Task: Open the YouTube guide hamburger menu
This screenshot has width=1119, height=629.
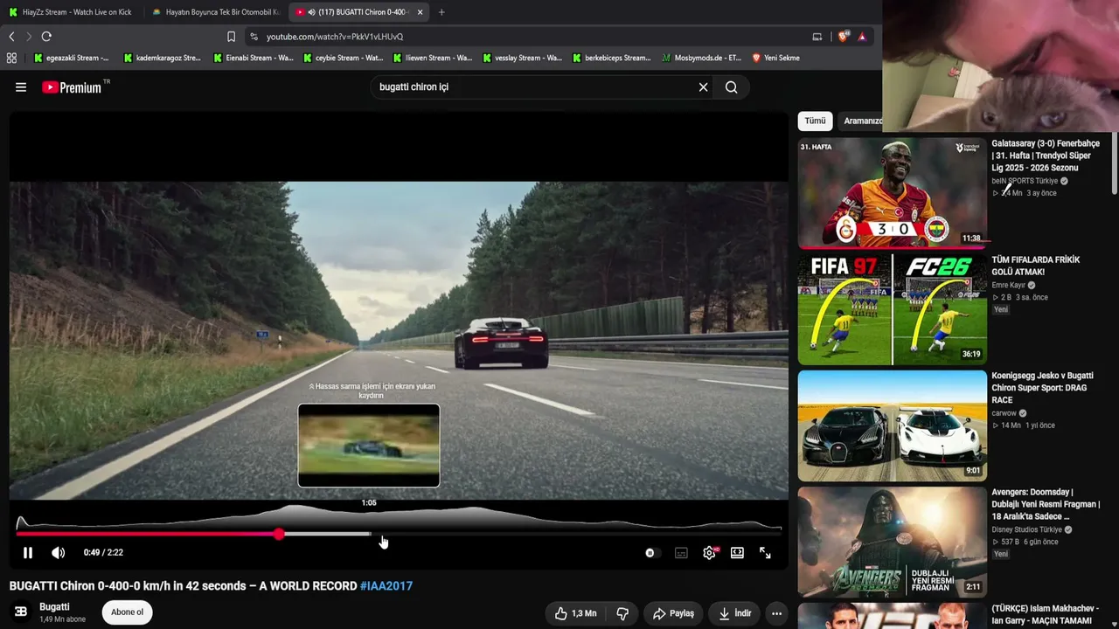Action: (21, 87)
